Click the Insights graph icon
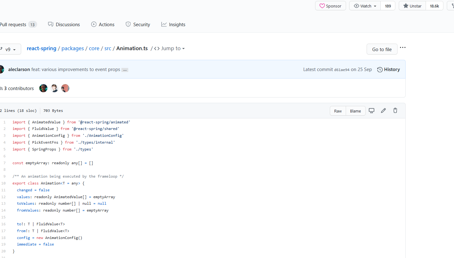This screenshot has height=258, width=454. click(x=164, y=24)
